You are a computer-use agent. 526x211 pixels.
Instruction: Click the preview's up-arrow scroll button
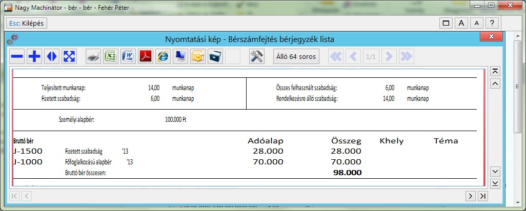click(x=495, y=83)
